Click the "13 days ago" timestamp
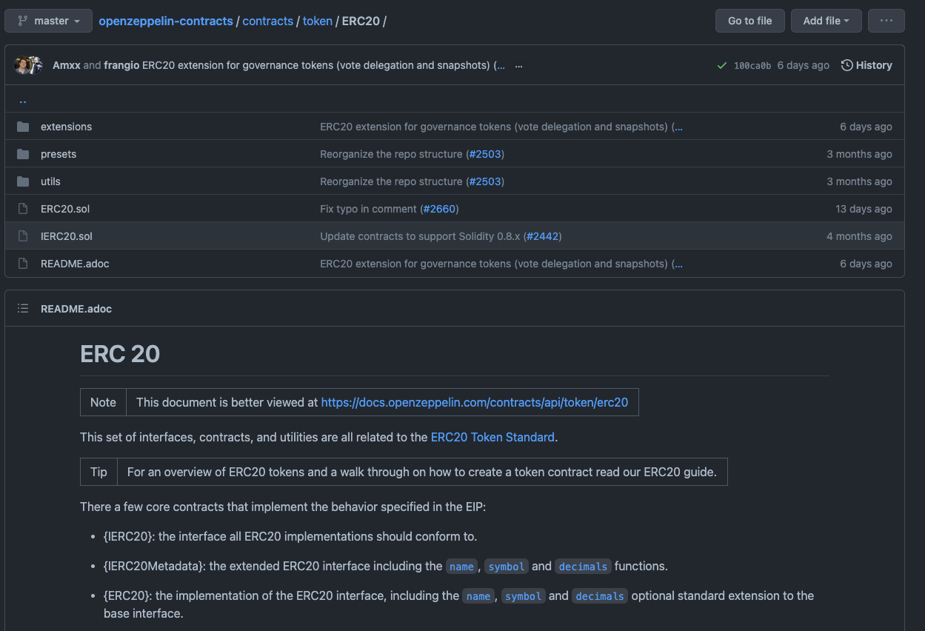925x631 pixels. 864,209
